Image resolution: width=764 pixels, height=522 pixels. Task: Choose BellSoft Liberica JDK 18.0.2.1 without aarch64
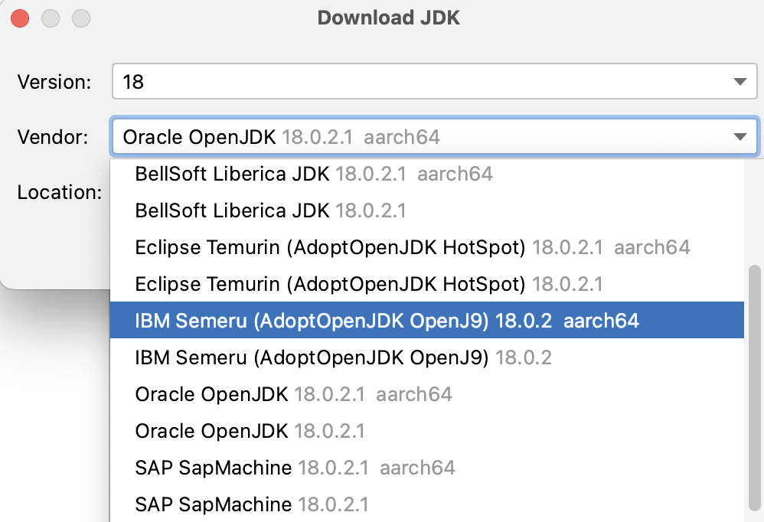[270, 210]
